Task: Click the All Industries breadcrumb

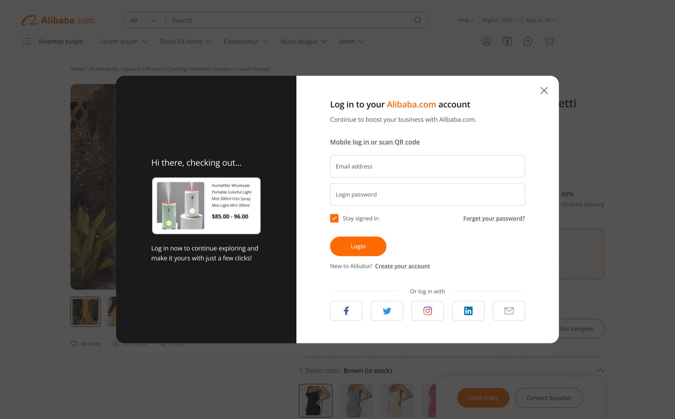Action: coord(103,69)
